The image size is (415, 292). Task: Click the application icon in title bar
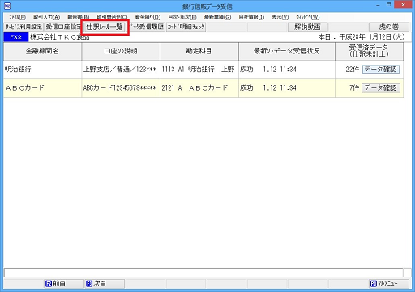(x=7, y=6)
